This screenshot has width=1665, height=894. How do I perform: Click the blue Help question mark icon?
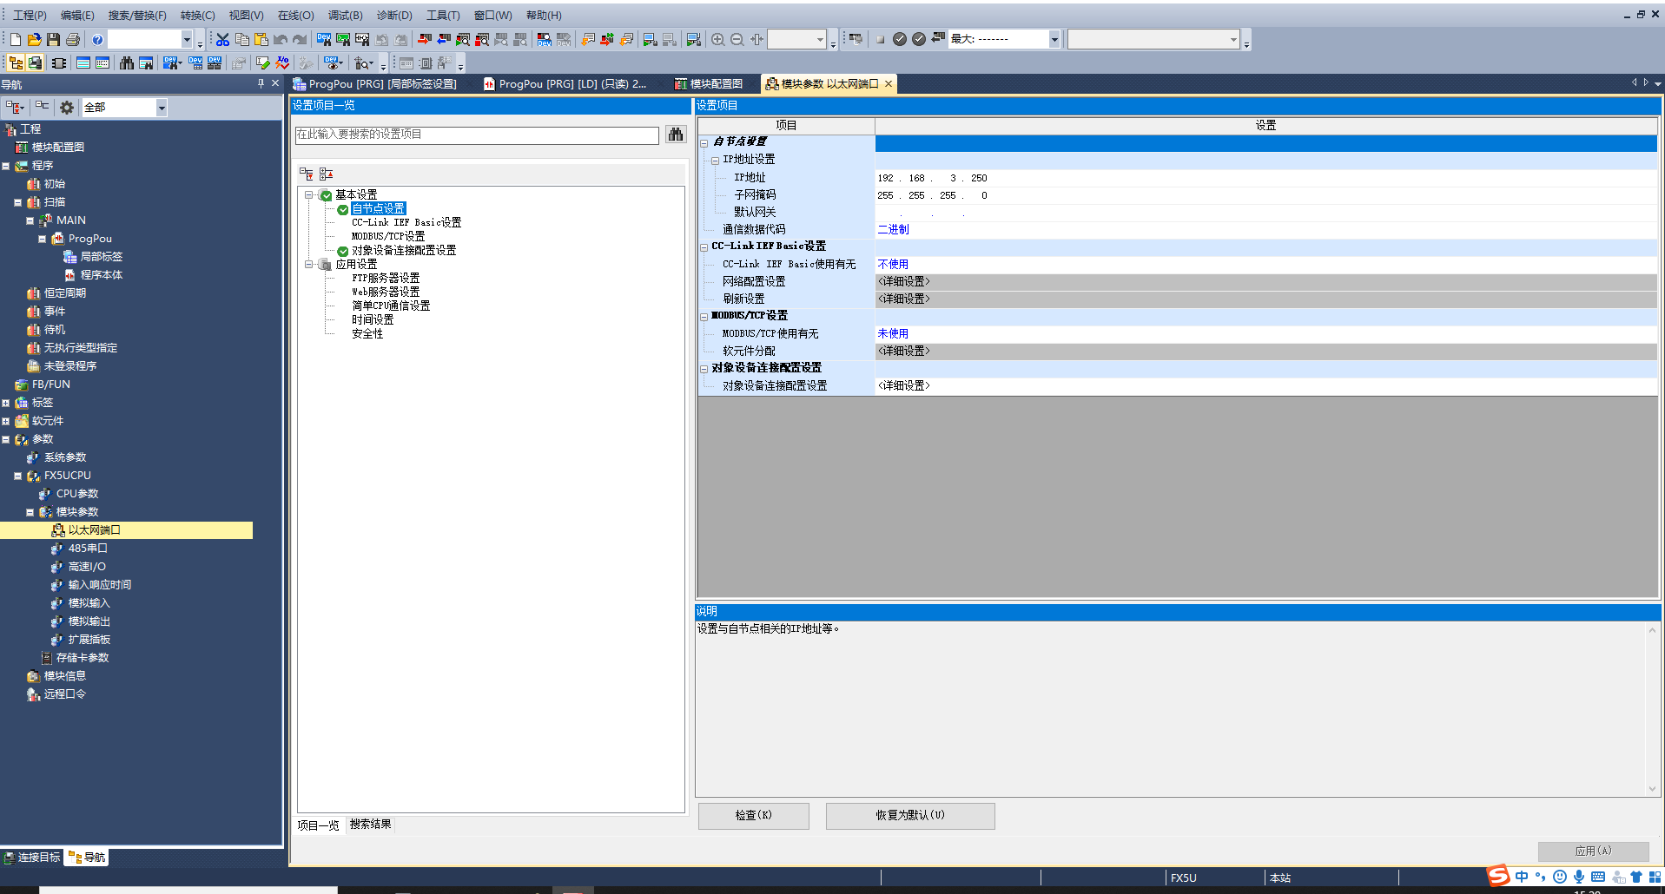coord(97,40)
